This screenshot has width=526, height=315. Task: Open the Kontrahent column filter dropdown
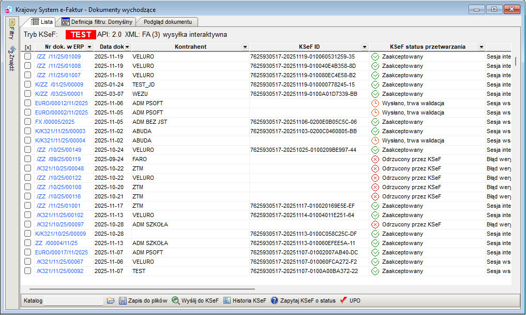click(245, 47)
